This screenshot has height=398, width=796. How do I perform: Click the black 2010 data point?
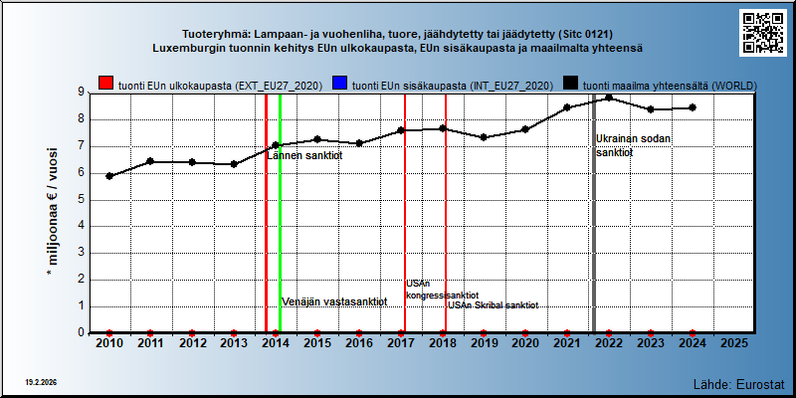coord(109,176)
